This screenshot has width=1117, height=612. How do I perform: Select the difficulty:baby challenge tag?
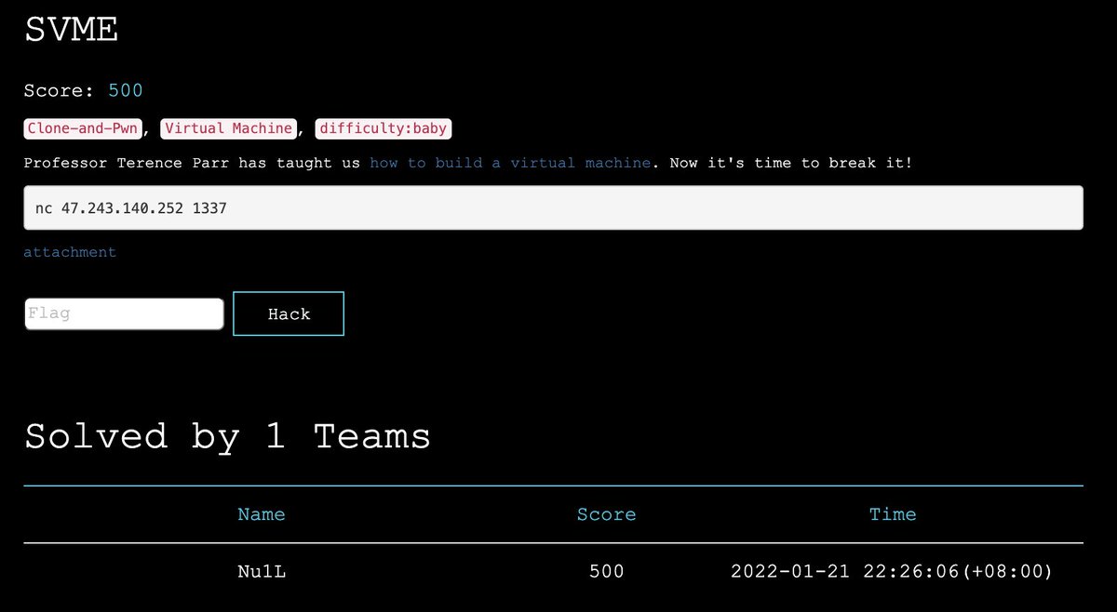tap(383, 128)
